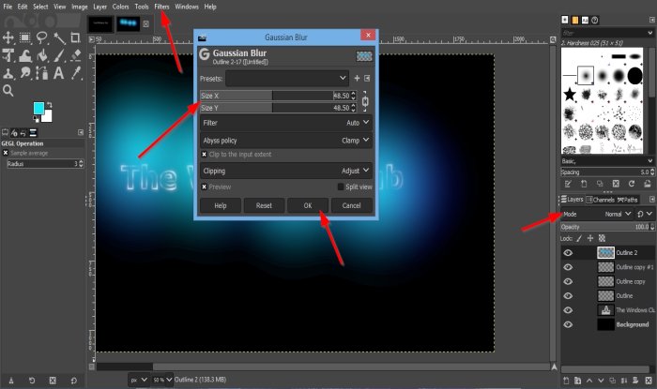
Task: Click Reset in Gaussian Blur dialog
Action: point(264,205)
